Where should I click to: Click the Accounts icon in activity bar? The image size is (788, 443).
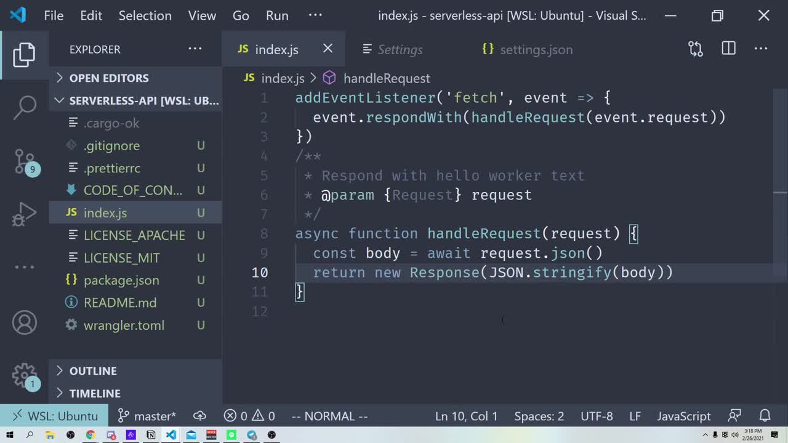25,323
